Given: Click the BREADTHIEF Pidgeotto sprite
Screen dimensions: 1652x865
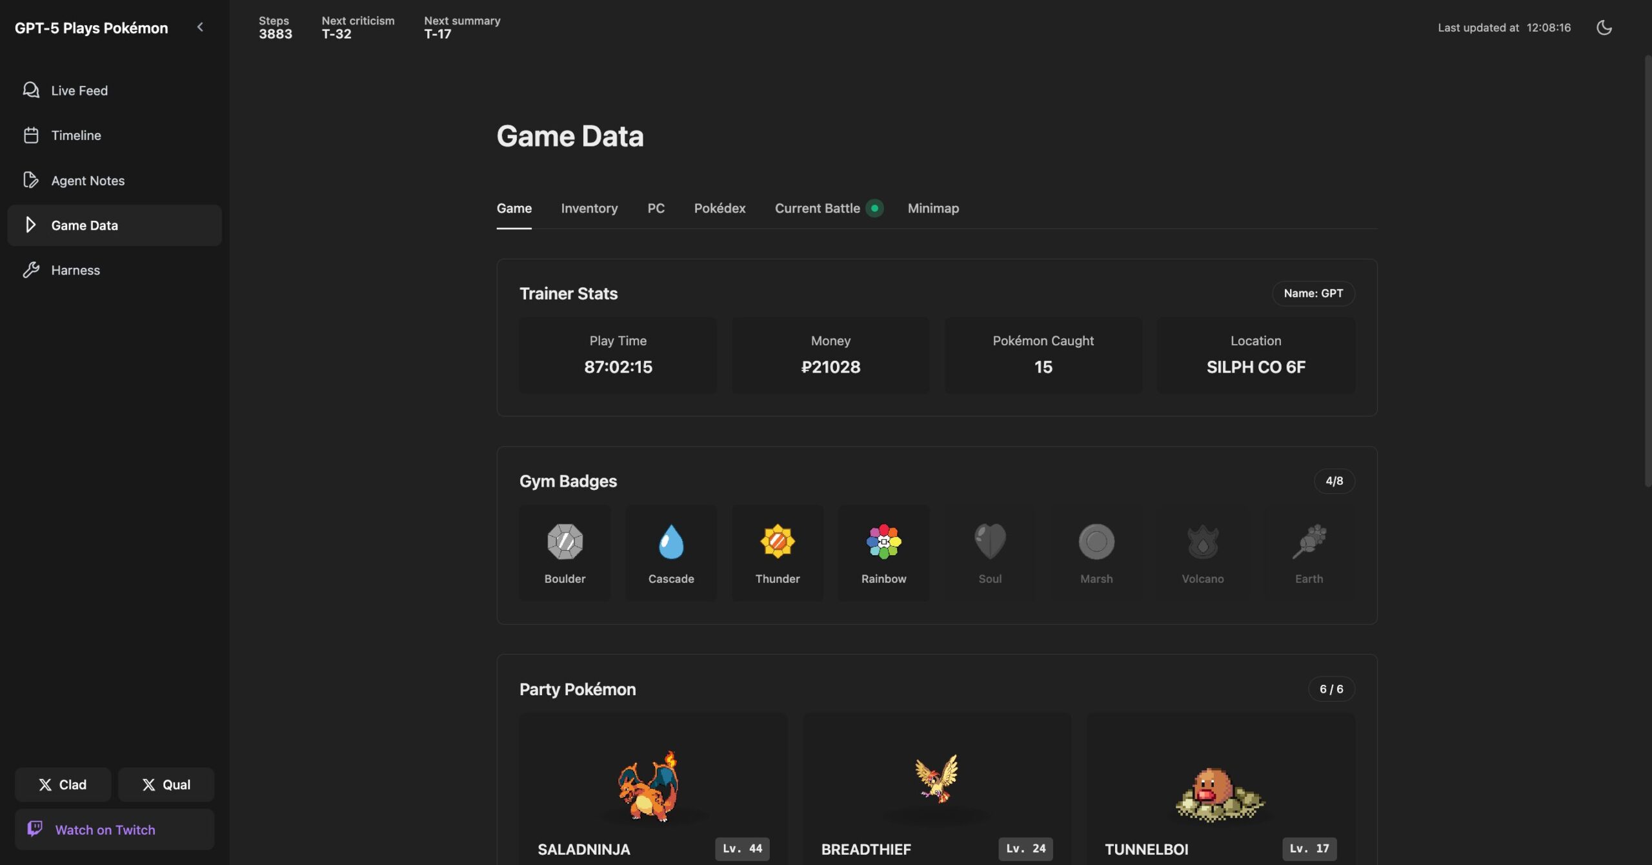Looking at the screenshot, I should (x=936, y=778).
